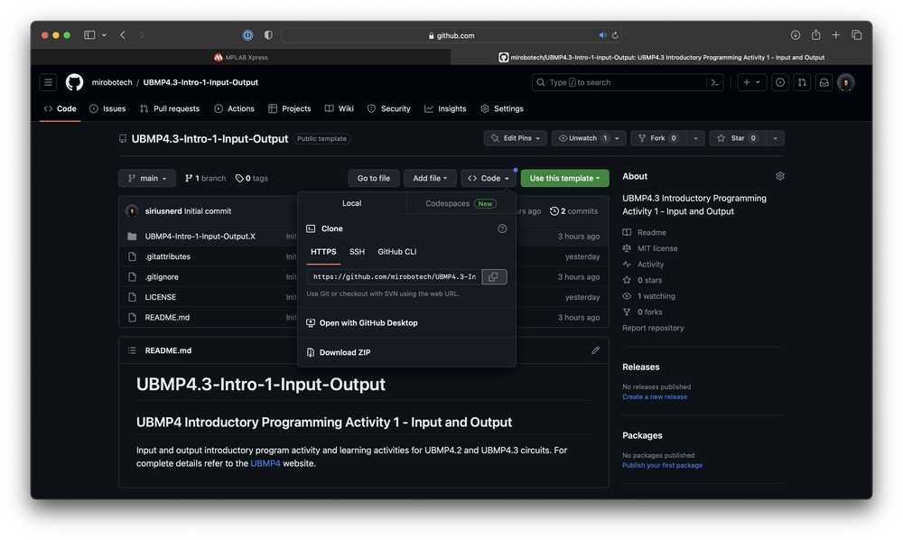Image resolution: width=903 pixels, height=540 pixels.
Task: Open Safari sidebar options chevron
Action: point(104,35)
